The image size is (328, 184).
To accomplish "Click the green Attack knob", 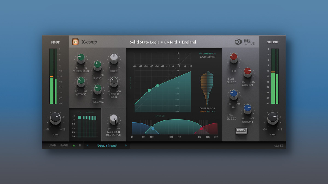I will pos(81,81).
